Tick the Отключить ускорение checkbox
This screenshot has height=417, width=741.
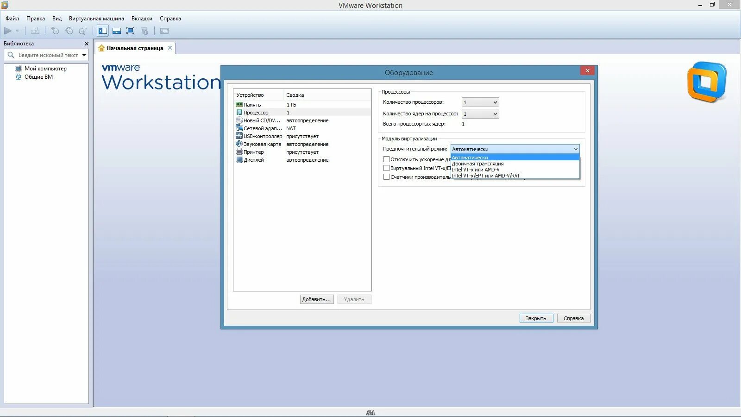386,159
